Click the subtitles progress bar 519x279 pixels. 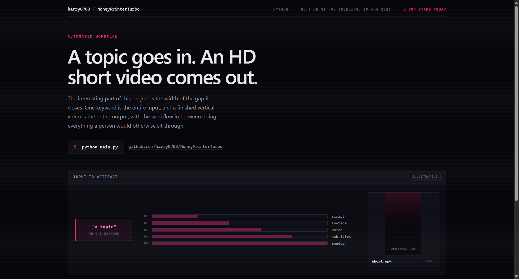coord(239,237)
